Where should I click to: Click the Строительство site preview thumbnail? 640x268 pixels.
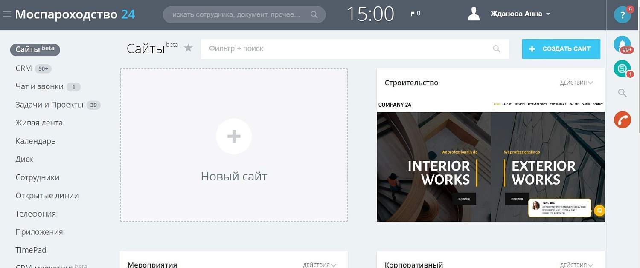tap(491, 166)
